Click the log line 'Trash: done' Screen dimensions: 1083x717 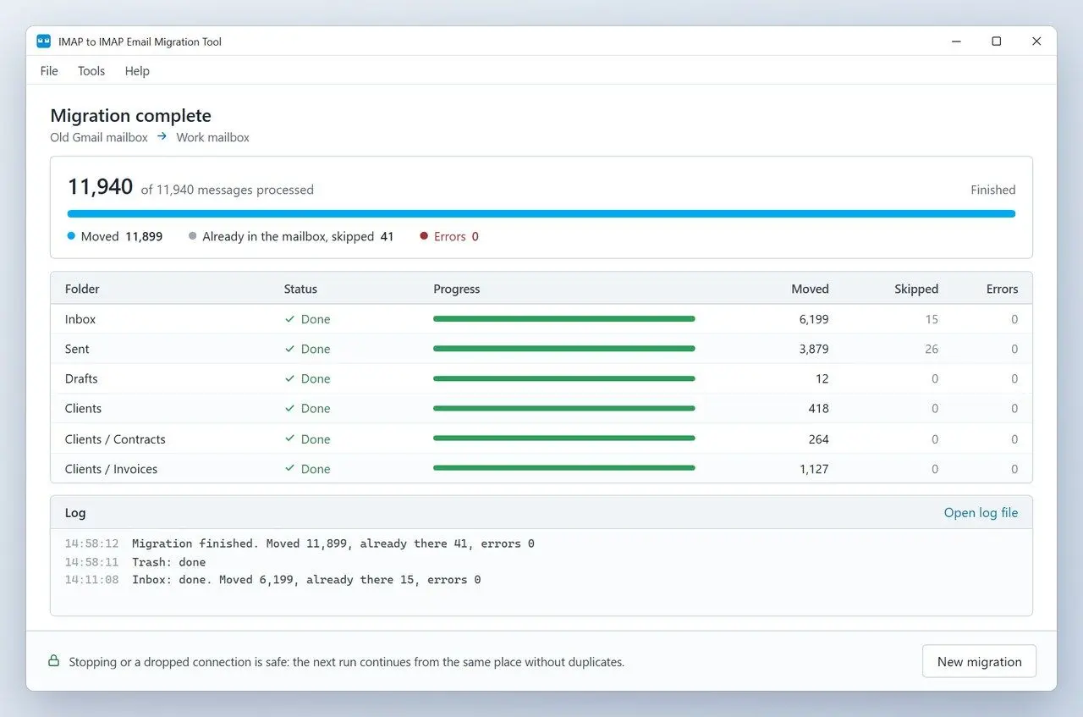(169, 561)
